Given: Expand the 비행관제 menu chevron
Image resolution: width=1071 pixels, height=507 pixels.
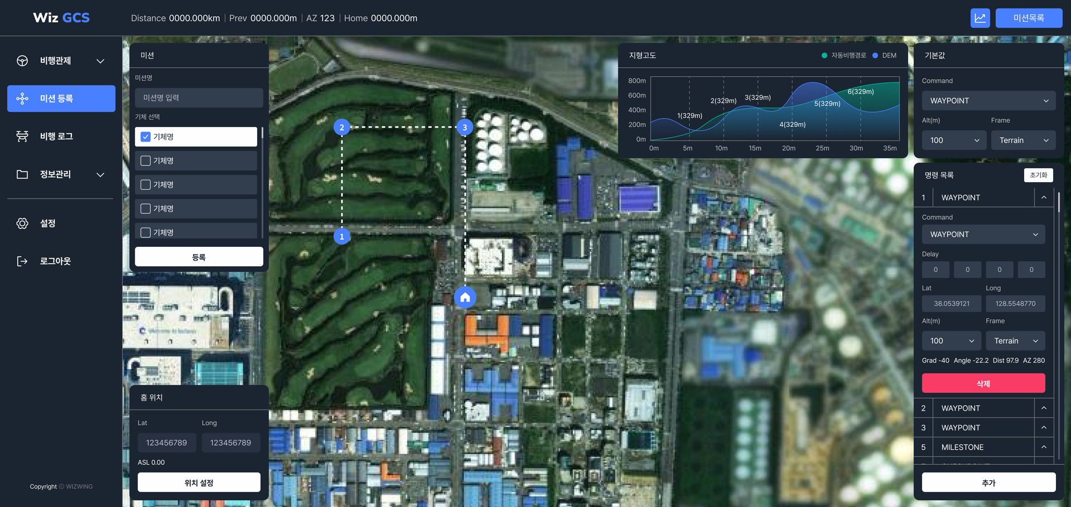Looking at the screenshot, I should [x=100, y=61].
